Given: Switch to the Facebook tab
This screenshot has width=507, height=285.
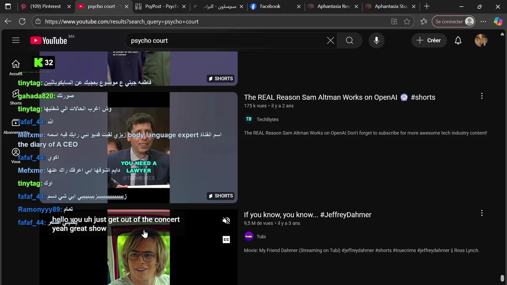Looking at the screenshot, I should click(275, 6).
